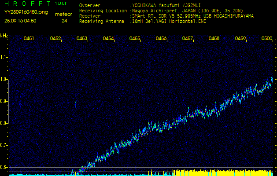Screen dimensions: 277x176
Task: Click the 1.1 frequency axis label
Action: click(x=4, y=57)
